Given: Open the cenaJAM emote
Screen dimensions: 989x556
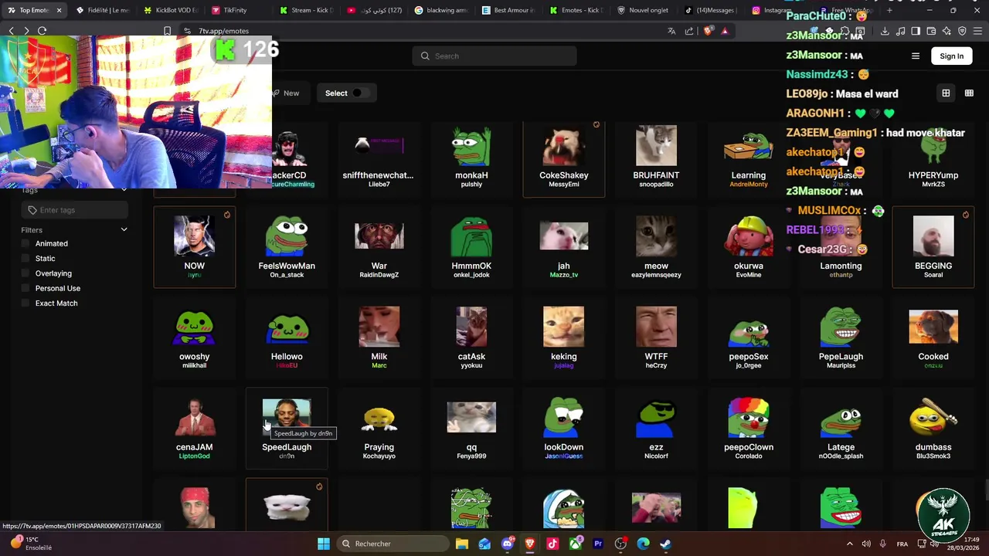Looking at the screenshot, I should [195, 429].
